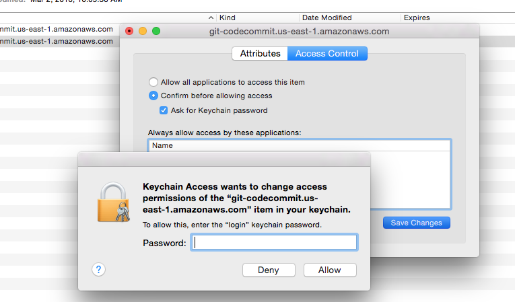The width and height of the screenshot is (515, 302).
Task: Click the help question mark icon
Action: (99, 269)
